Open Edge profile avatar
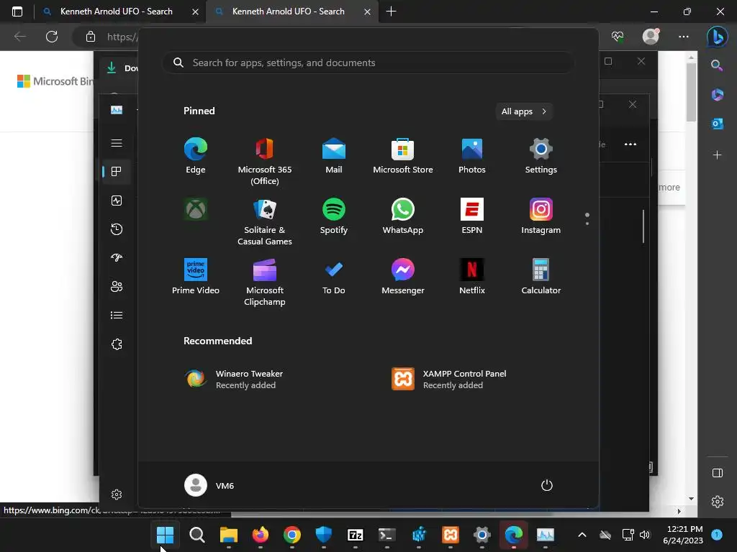 (651, 37)
